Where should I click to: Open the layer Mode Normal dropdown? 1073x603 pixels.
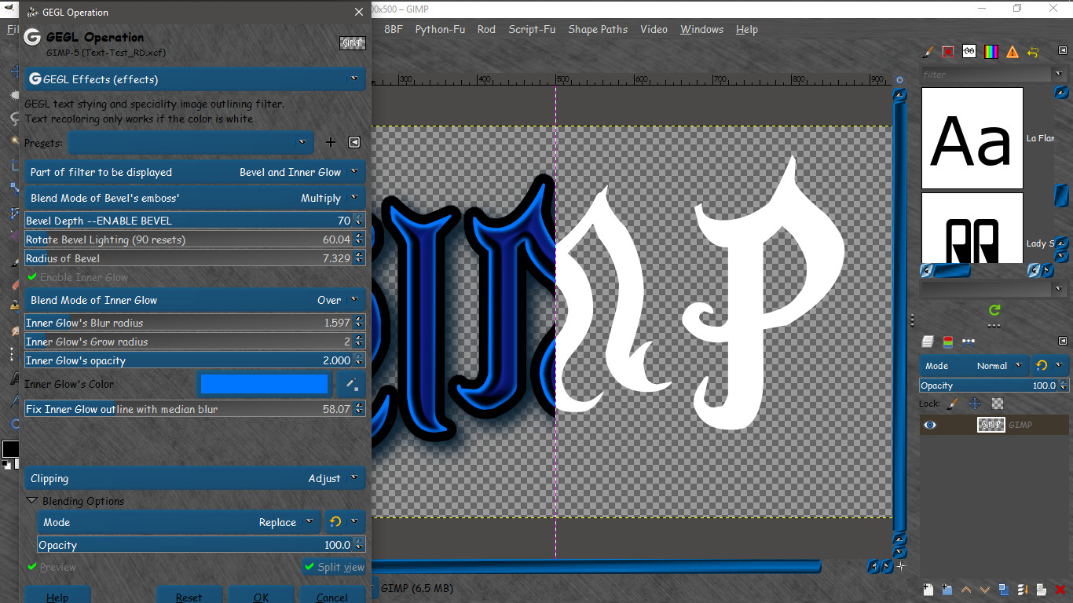[x=974, y=366]
